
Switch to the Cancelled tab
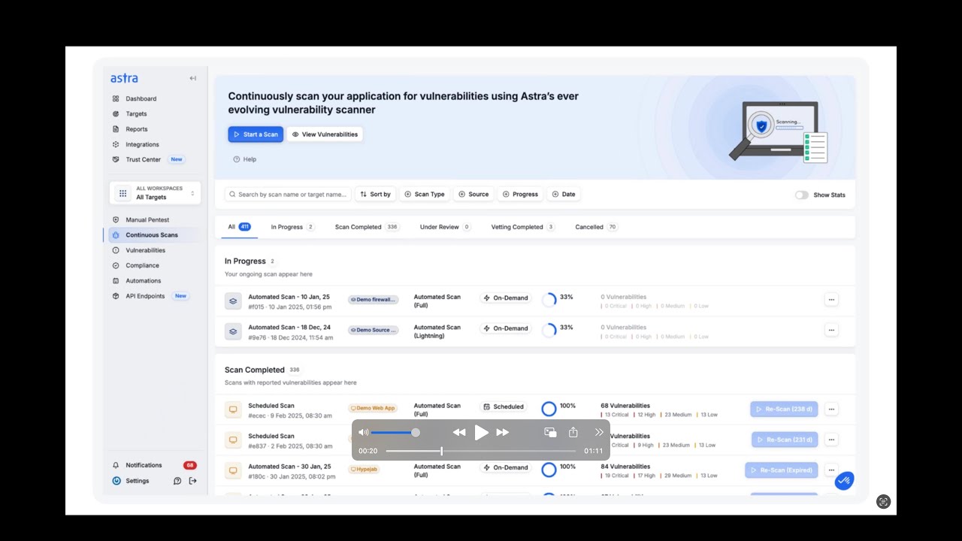pos(597,227)
